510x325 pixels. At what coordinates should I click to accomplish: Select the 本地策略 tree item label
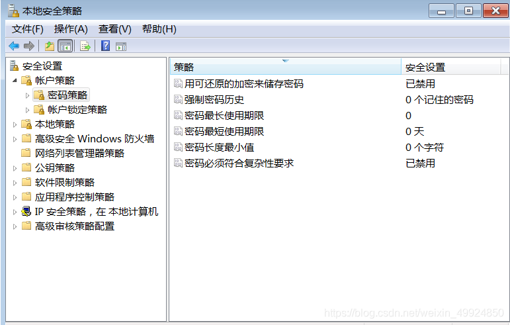pos(55,124)
